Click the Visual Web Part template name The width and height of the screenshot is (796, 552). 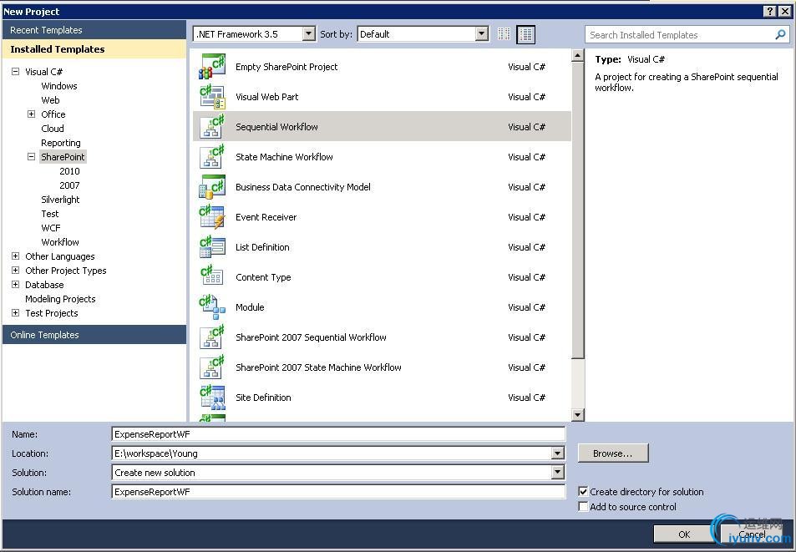[x=267, y=97]
